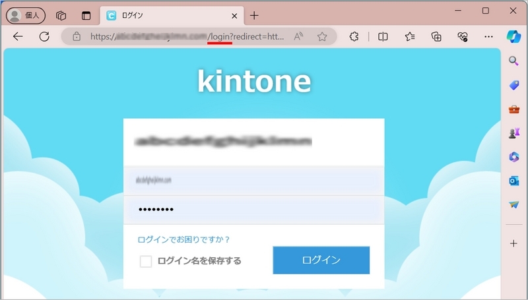Image resolution: width=528 pixels, height=300 pixels.
Task: Click the login name input field
Action: pyautogui.click(x=254, y=181)
